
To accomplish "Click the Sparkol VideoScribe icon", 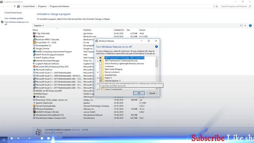I will pyautogui.click(x=34, y=103).
